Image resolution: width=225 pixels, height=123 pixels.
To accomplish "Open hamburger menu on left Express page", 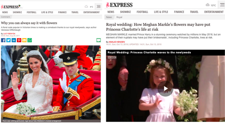I will (98, 6).
